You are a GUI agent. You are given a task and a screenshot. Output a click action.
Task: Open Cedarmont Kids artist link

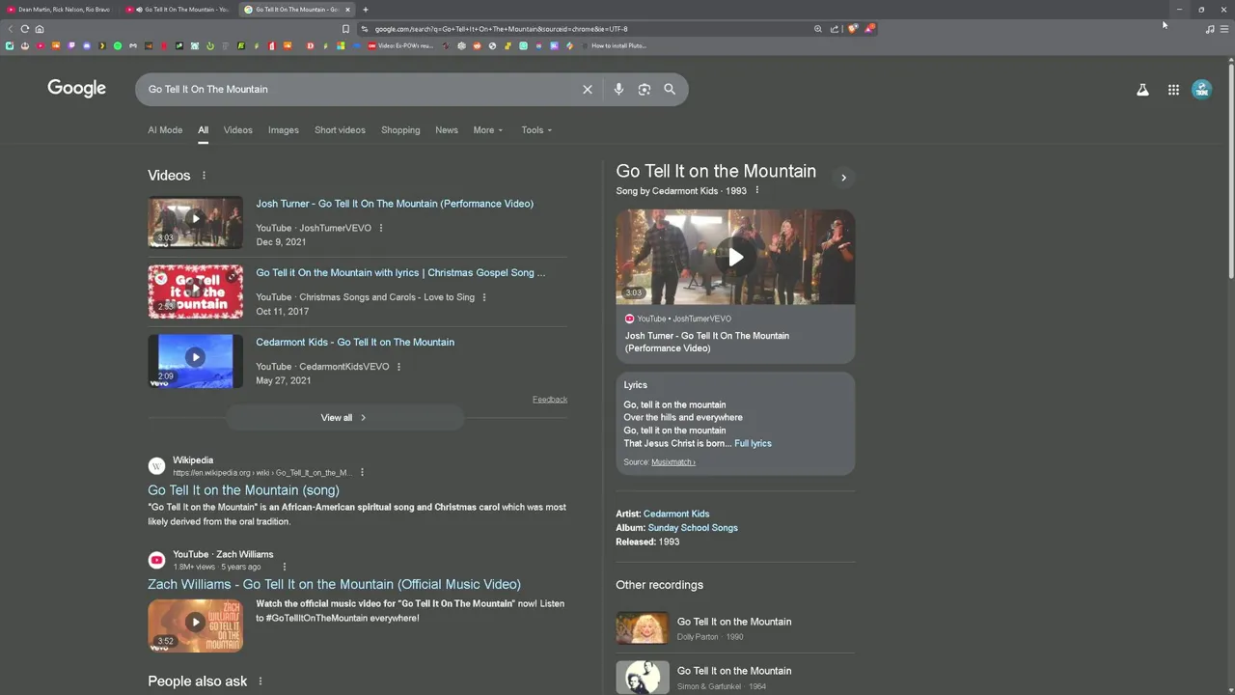tap(676, 514)
